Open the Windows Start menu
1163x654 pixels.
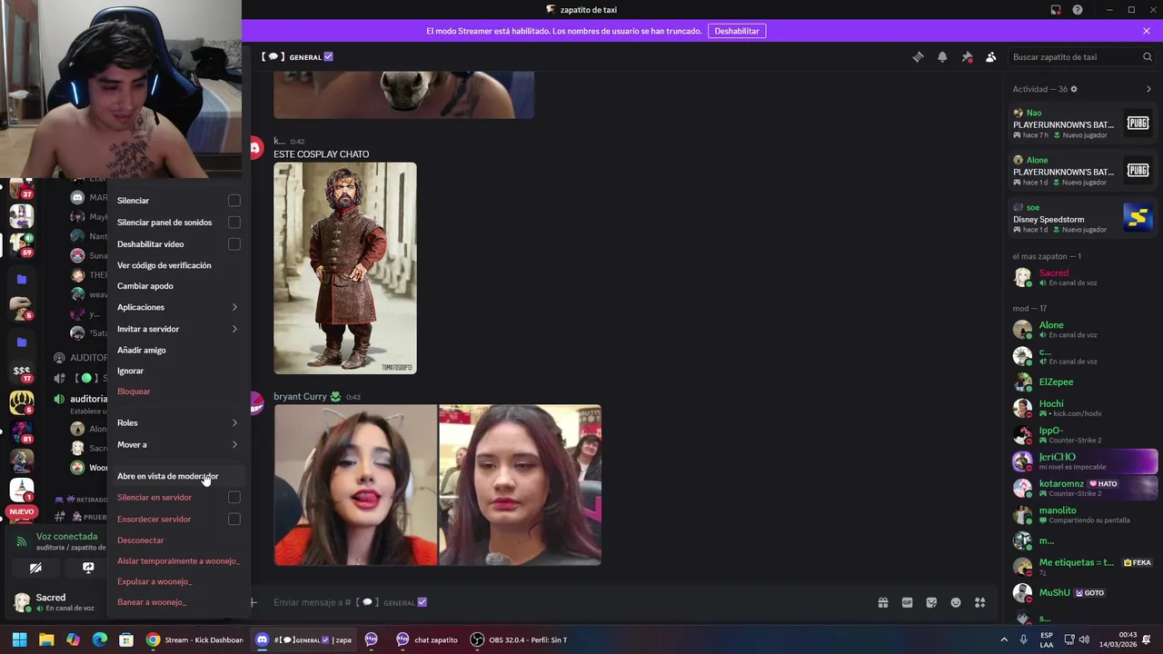[19, 639]
